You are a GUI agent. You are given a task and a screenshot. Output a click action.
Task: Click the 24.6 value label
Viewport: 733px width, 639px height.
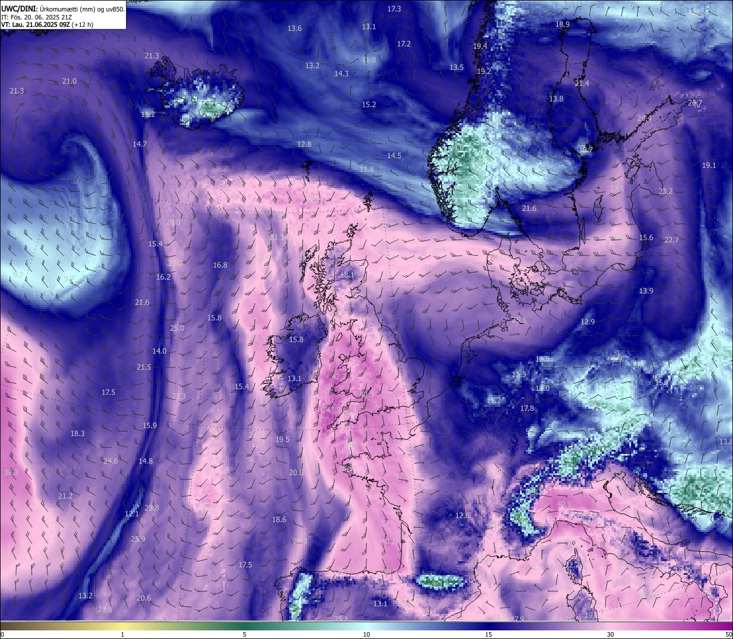point(111,461)
